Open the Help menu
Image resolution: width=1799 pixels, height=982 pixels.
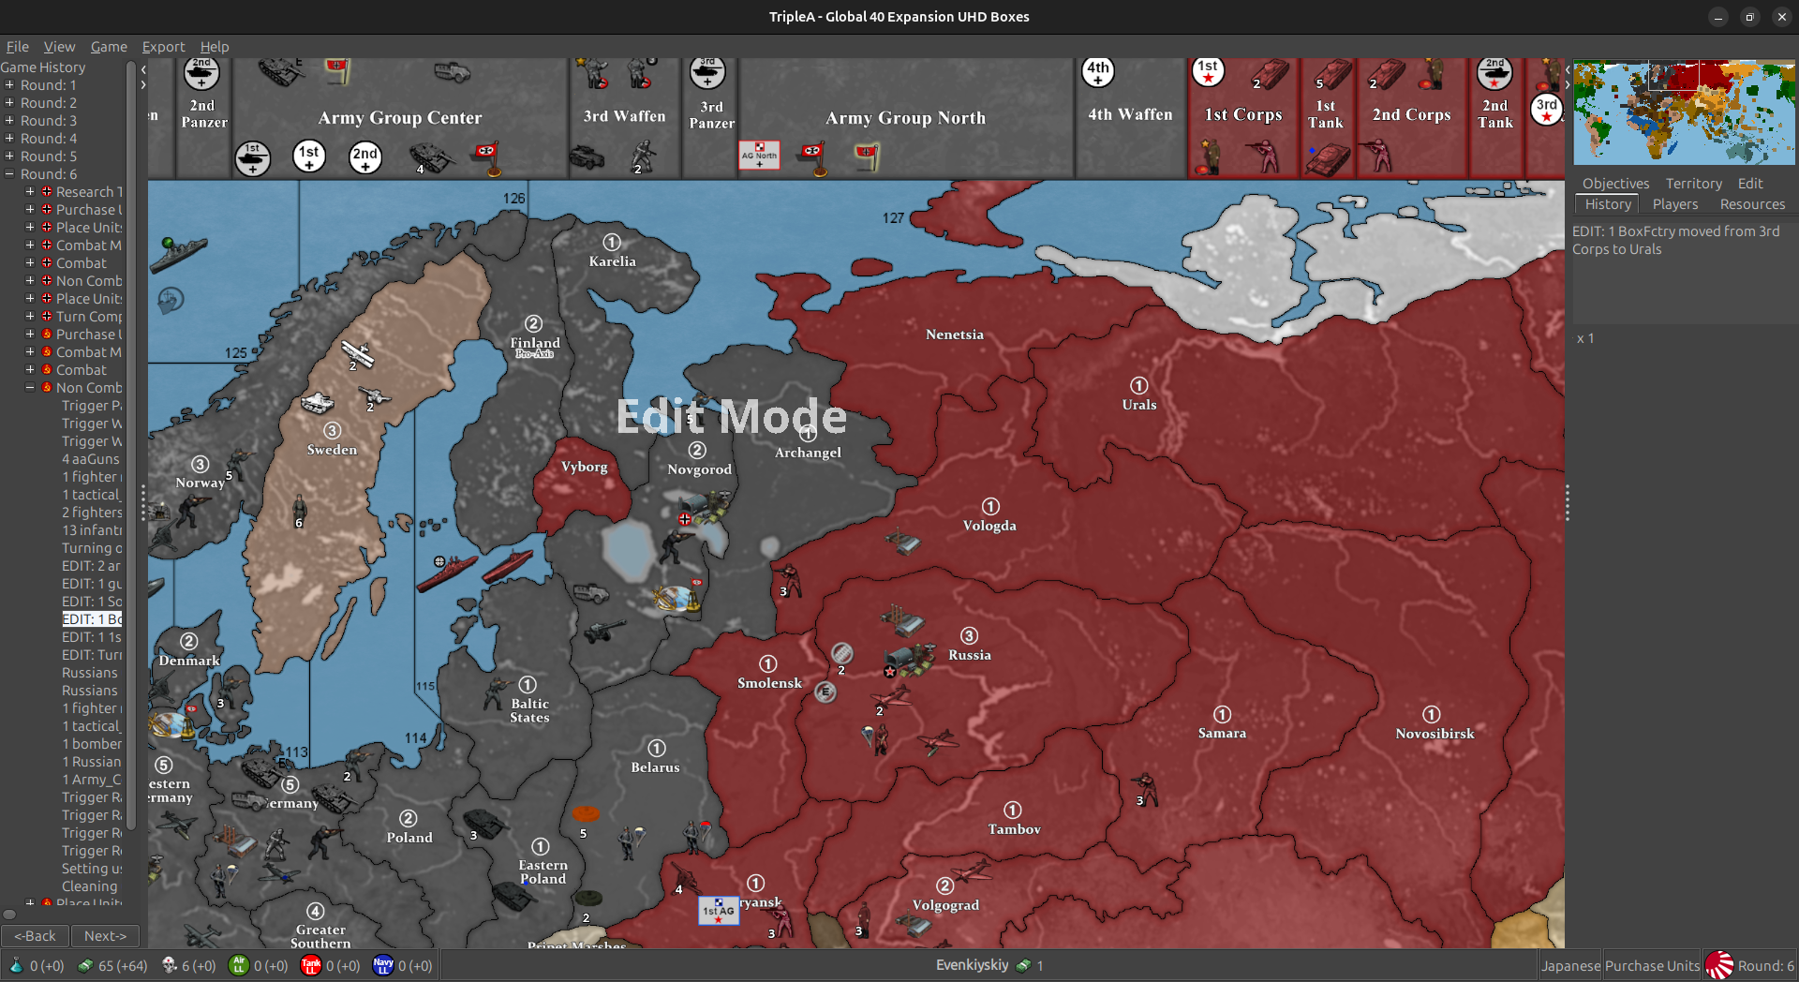[215, 47]
